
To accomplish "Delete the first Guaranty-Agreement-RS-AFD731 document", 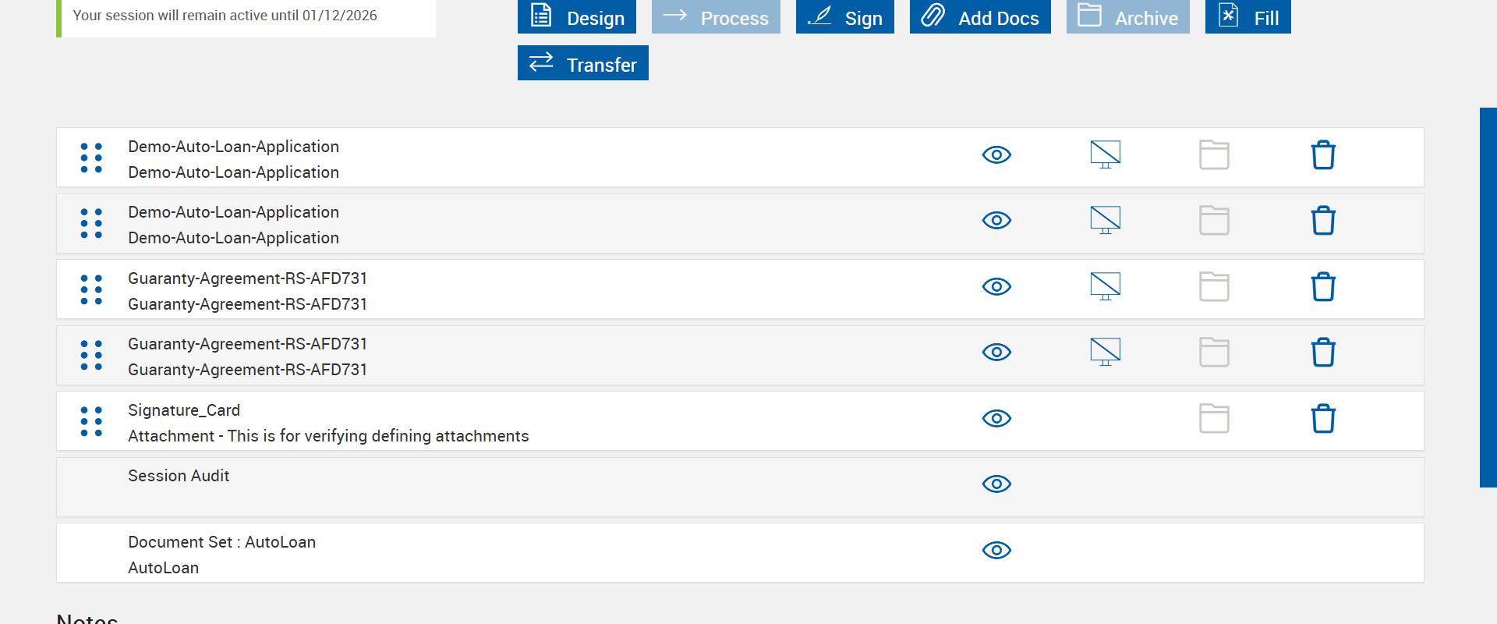I will (1323, 287).
